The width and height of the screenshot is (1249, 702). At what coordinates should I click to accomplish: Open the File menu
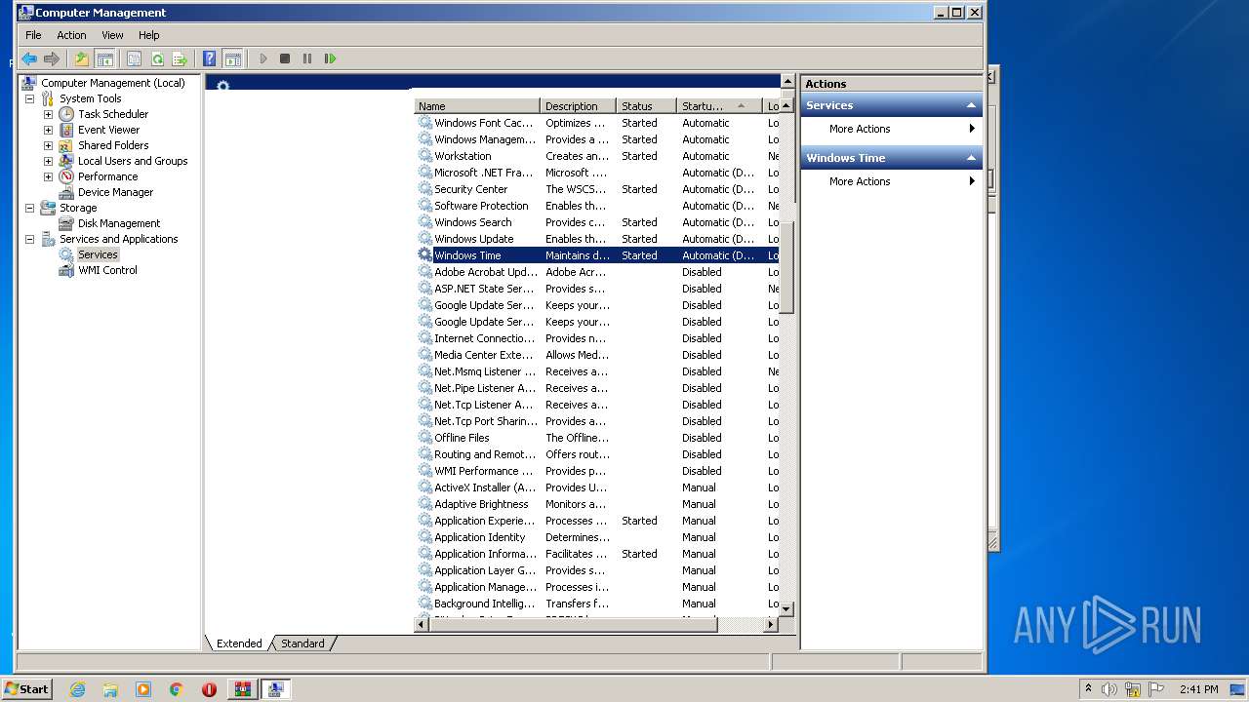click(33, 35)
